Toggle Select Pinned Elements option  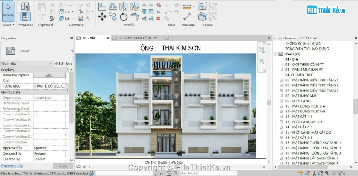pos(314,173)
